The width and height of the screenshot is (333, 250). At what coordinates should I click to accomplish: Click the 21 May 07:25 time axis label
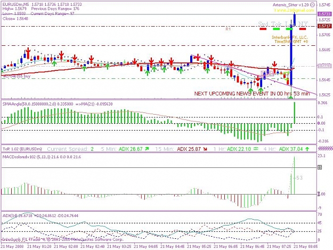pos(279,247)
